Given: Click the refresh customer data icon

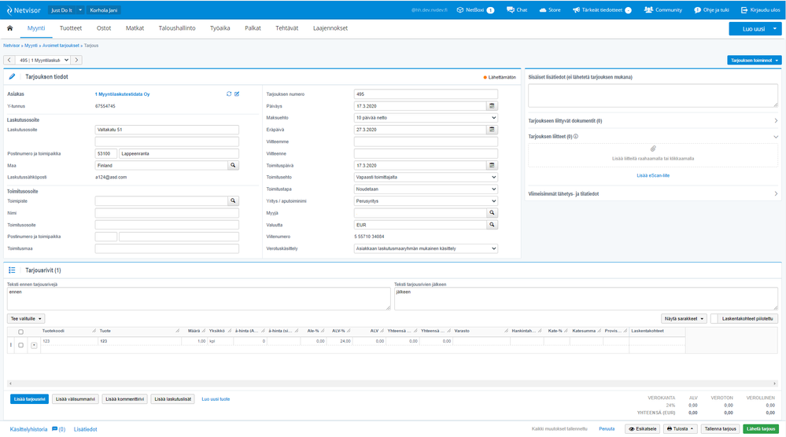Looking at the screenshot, I should tap(229, 94).
